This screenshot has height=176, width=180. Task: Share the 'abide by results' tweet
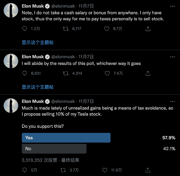click(x=148, y=73)
